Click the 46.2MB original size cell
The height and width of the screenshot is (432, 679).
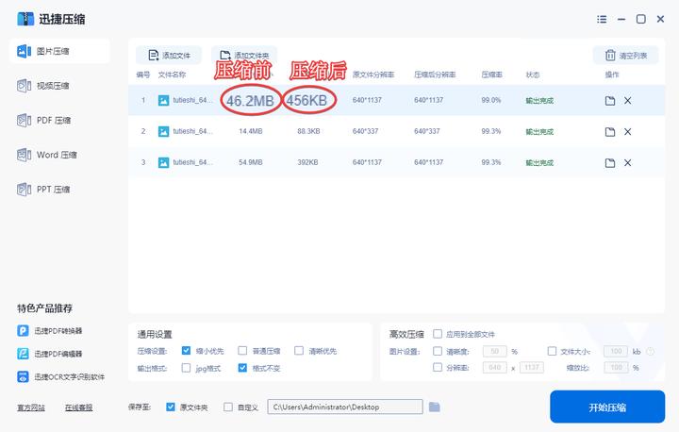tap(250, 101)
